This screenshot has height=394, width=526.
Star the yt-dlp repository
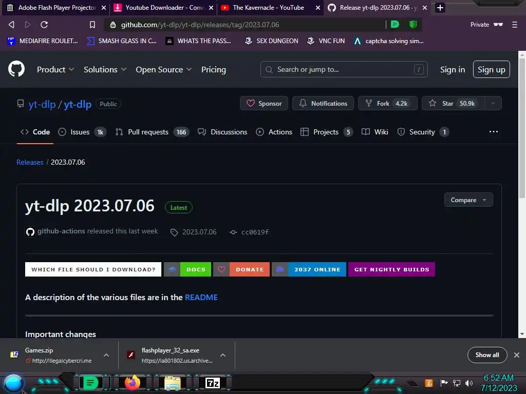click(x=453, y=104)
